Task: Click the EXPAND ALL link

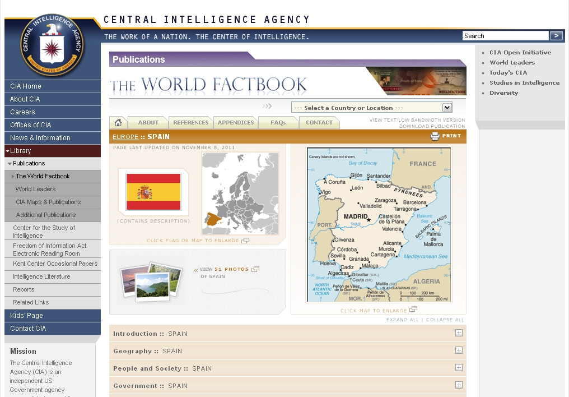Action: pyautogui.click(x=403, y=318)
